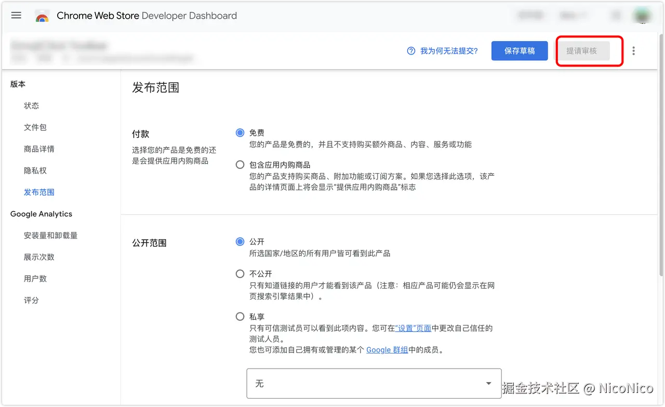
Task: Click the Chrome Web Store logo
Action: click(x=42, y=15)
